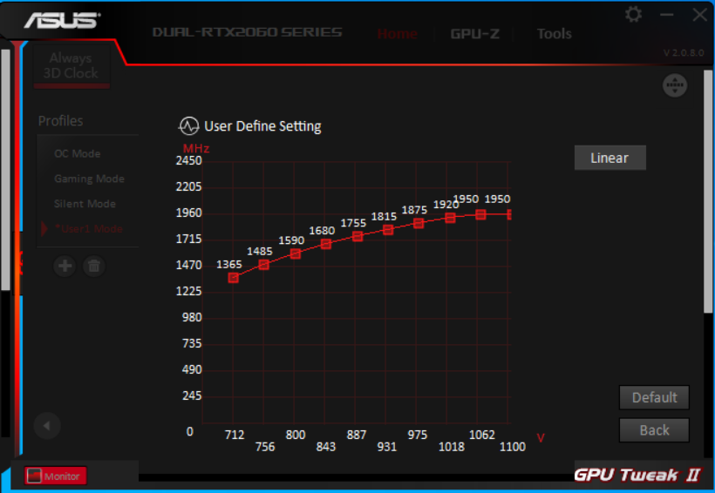Open the GPU-Z tab

tap(474, 34)
